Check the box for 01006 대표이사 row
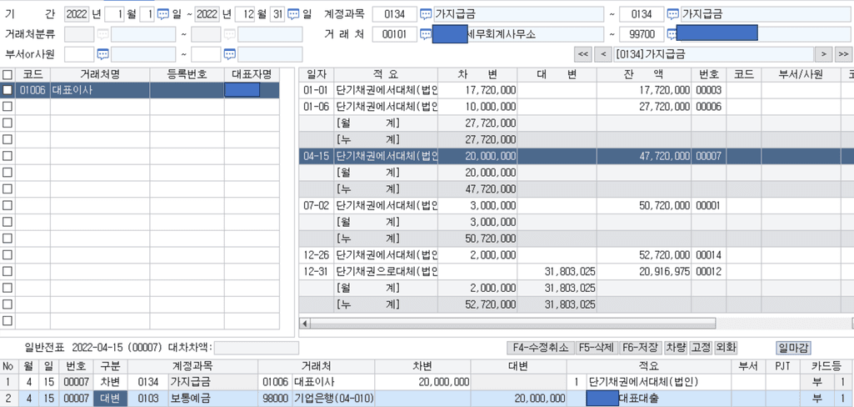 pos(7,90)
